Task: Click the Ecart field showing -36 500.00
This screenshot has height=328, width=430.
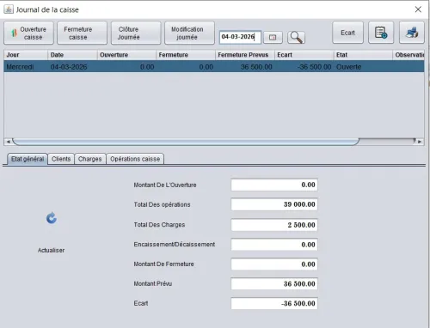Action: [274, 303]
